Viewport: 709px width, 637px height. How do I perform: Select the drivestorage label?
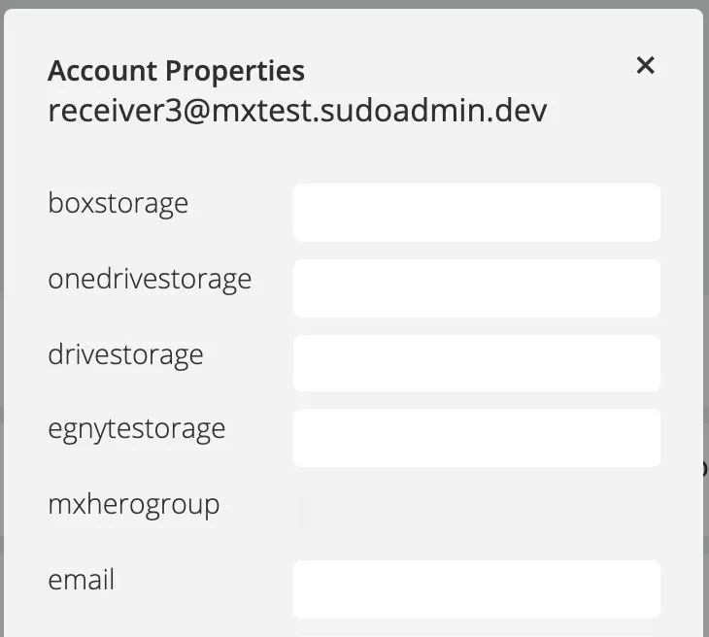125,354
